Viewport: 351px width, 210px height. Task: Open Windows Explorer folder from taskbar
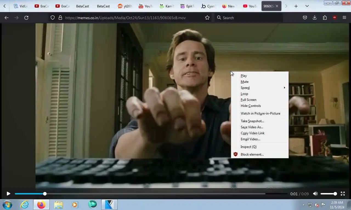(58, 205)
